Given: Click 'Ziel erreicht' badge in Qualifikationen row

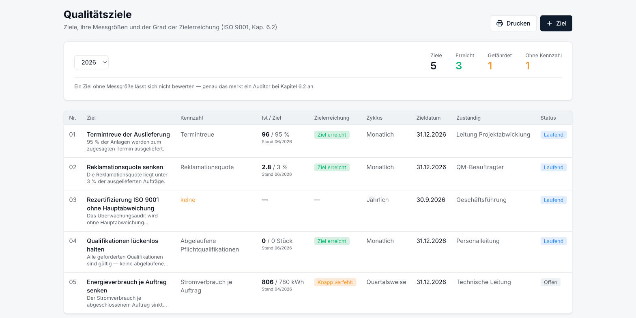Looking at the screenshot, I should pyautogui.click(x=332, y=241).
